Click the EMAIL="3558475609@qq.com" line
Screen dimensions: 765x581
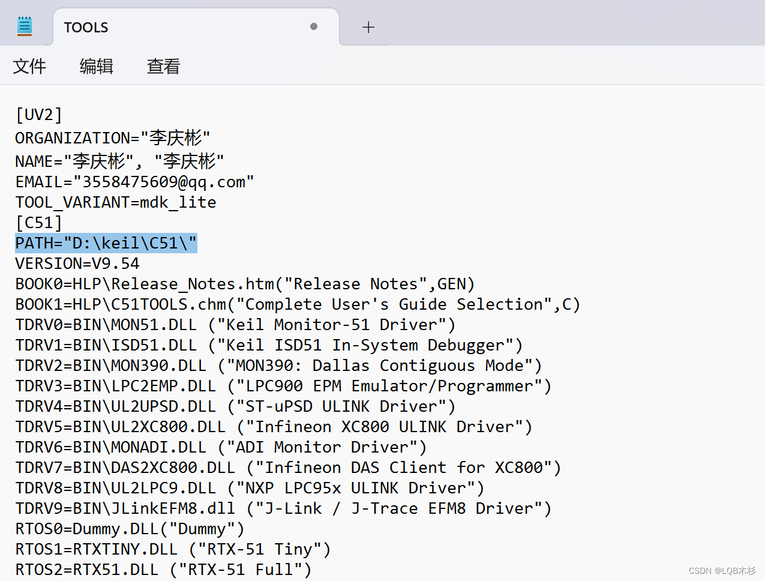pos(135,182)
